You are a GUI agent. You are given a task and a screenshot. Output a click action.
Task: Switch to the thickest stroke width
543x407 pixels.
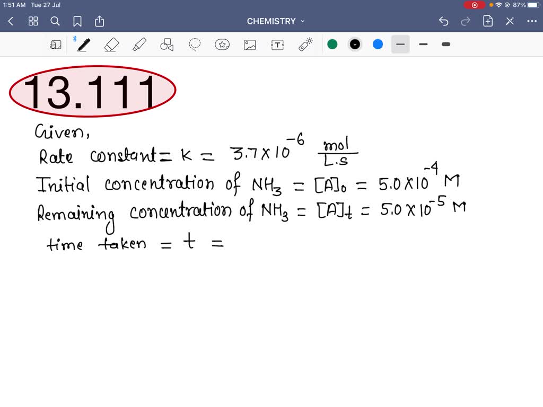tap(445, 45)
